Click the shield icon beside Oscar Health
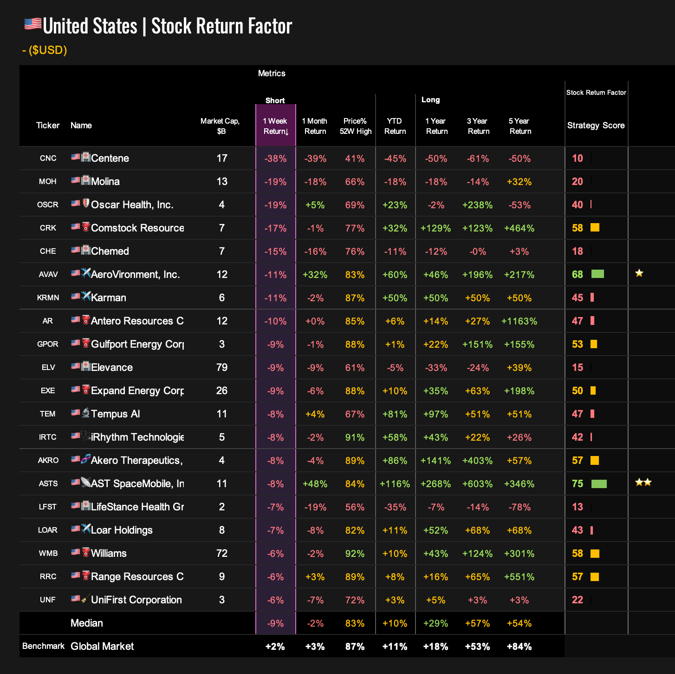675x674 pixels. 86,203
